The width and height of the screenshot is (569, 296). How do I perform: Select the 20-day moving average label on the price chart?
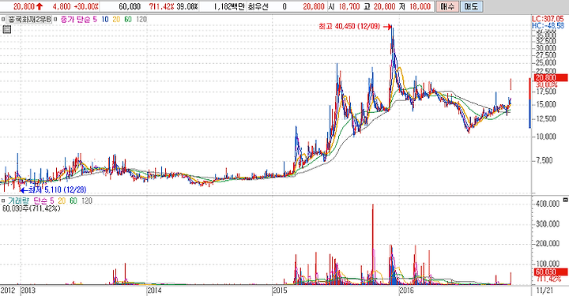click(116, 19)
